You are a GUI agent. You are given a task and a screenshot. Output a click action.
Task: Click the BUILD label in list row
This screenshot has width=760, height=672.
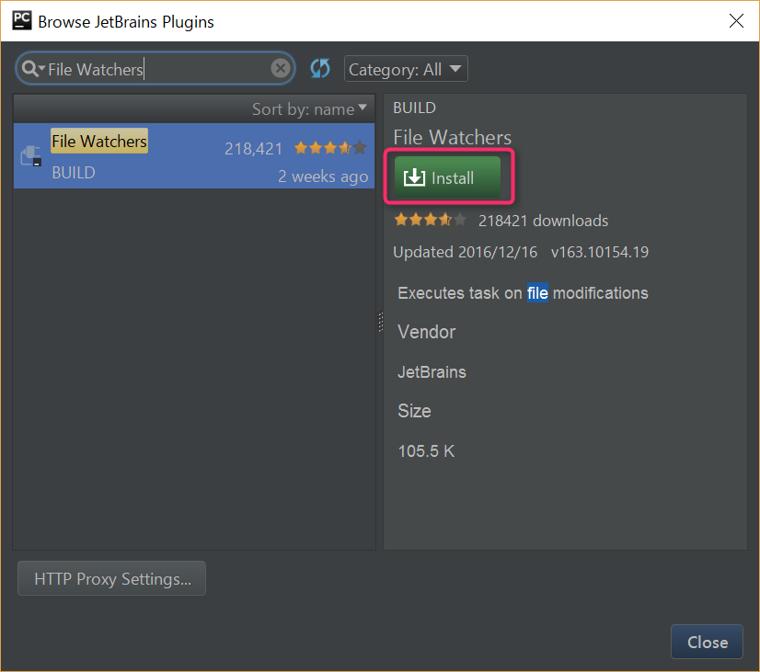pyautogui.click(x=74, y=172)
